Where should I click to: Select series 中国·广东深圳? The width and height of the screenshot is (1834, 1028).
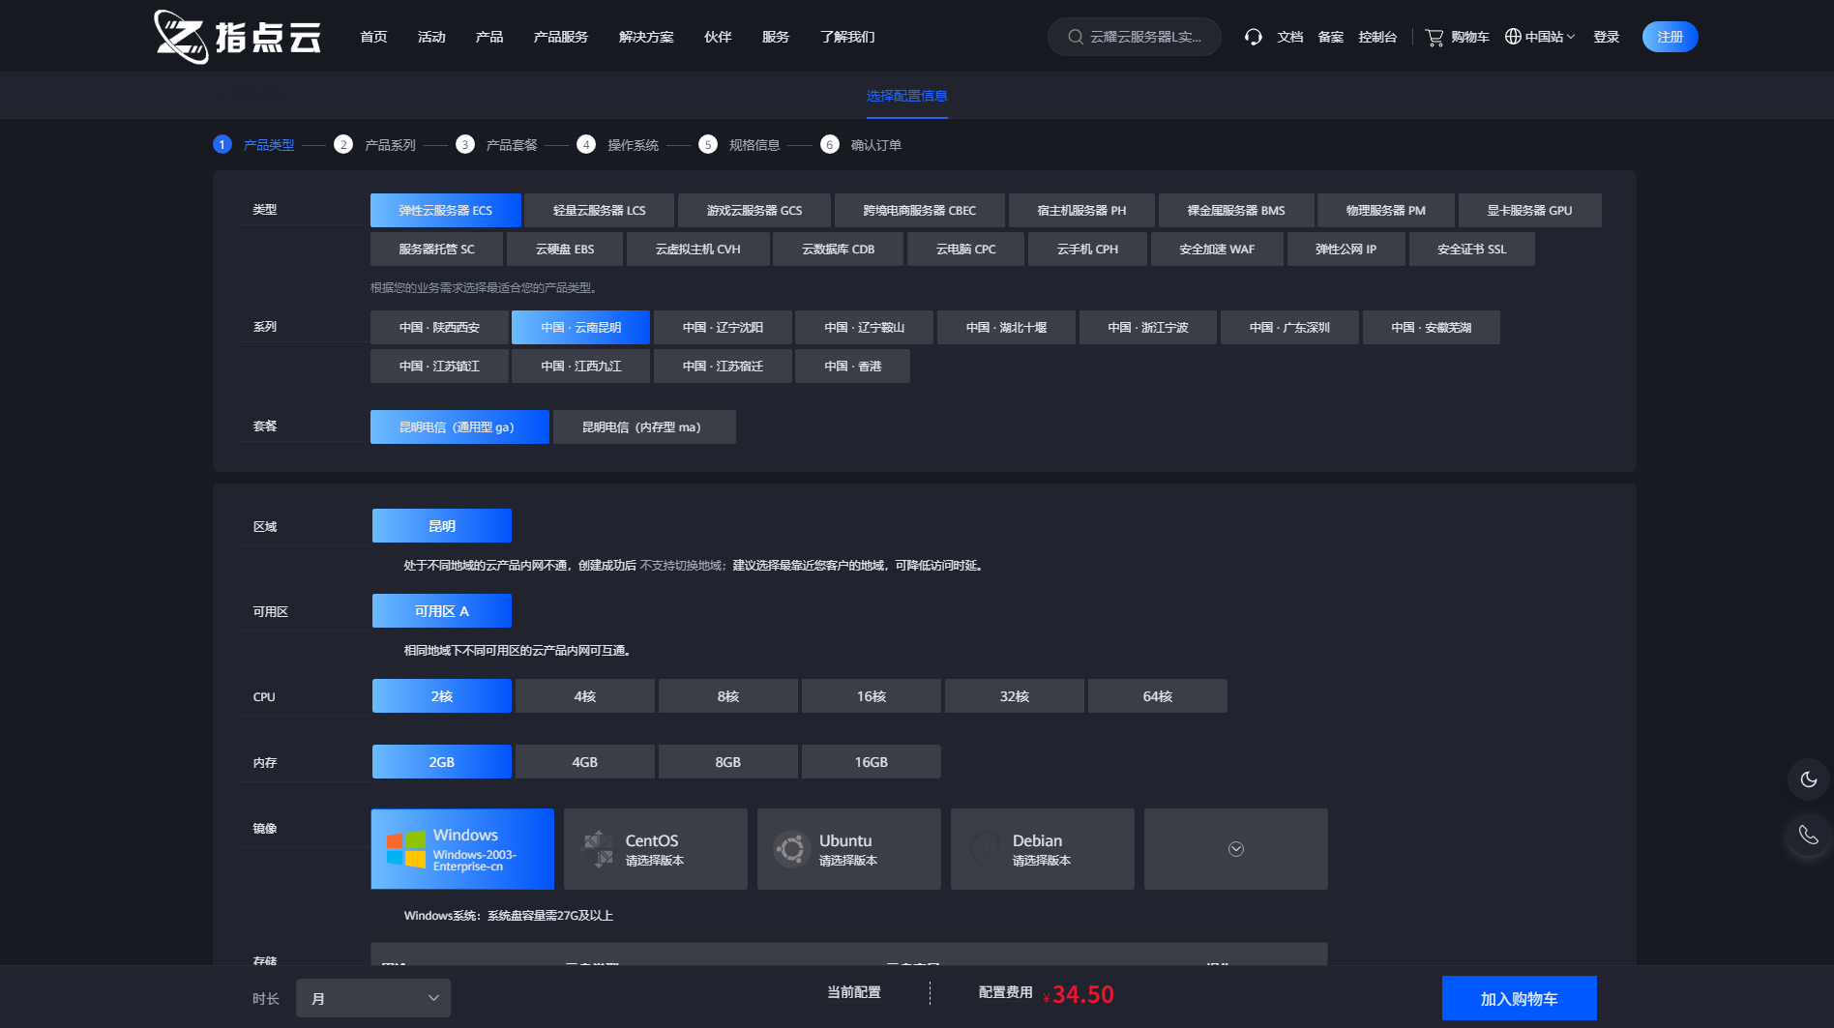[x=1289, y=327]
